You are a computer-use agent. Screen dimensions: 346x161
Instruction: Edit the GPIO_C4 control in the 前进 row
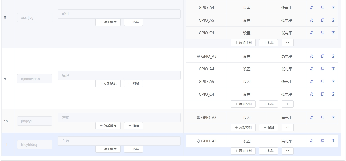coord(312,33)
